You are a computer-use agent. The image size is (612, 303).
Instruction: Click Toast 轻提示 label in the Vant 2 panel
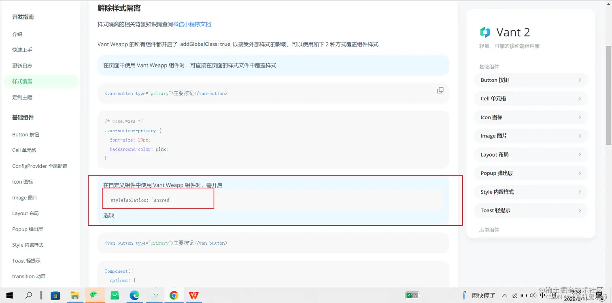pyautogui.click(x=495, y=210)
